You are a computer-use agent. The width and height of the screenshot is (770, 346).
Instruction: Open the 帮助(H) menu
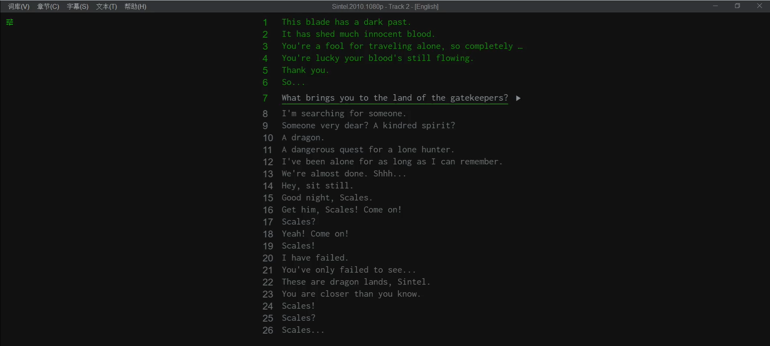pyautogui.click(x=135, y=6)
